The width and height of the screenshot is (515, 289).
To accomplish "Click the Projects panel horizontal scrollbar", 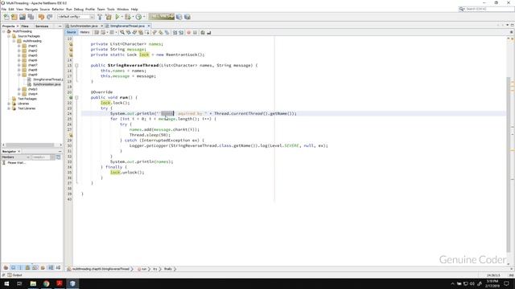I will [30, 144].
